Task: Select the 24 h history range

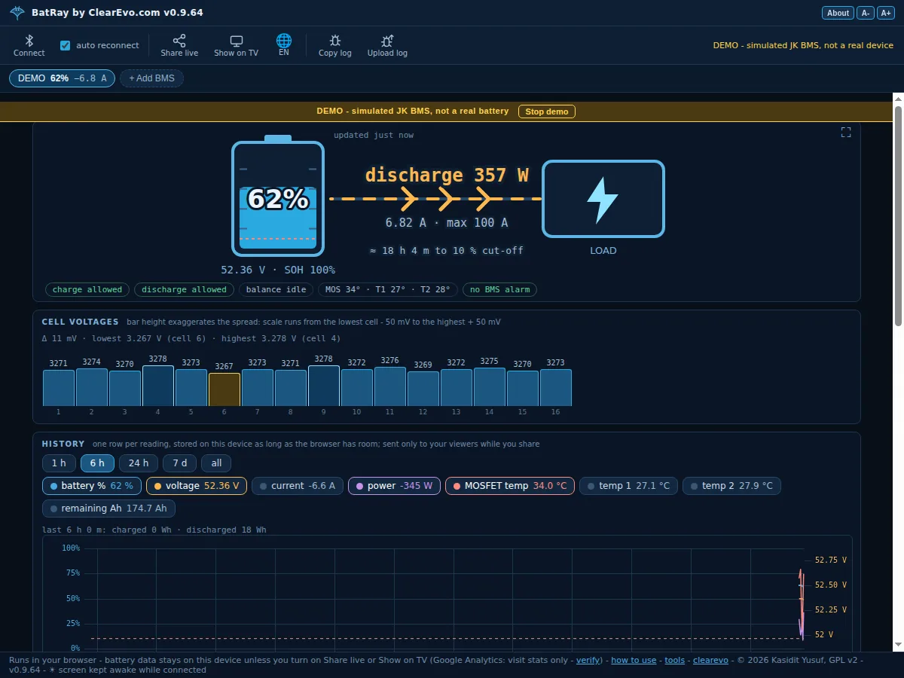Action: [x=139, y=463]
